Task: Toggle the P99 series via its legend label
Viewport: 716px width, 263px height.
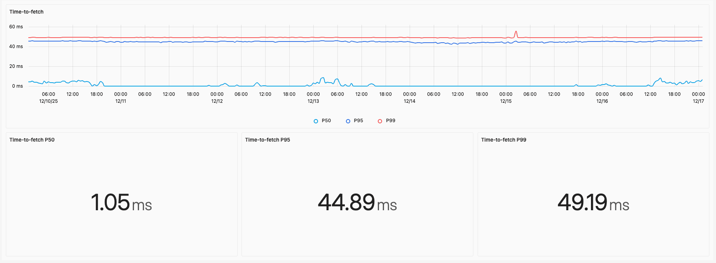Action: [390, 121]
